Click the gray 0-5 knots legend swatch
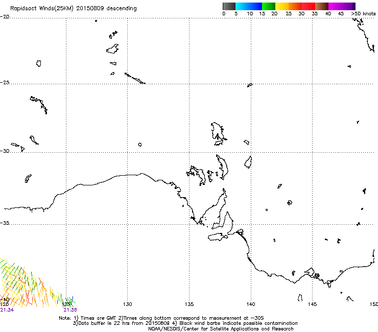The height and width of the screenshot is (332, 378). pos(229,6)
